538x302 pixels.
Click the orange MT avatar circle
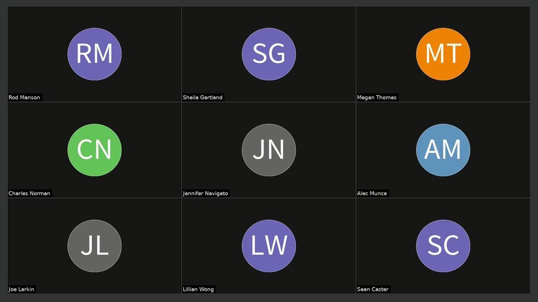(443, 54)
